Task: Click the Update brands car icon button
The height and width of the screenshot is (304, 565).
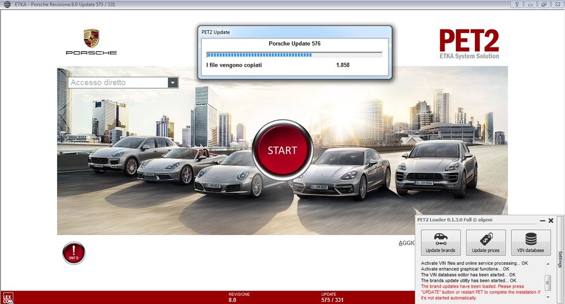Action: pos(441,243)
